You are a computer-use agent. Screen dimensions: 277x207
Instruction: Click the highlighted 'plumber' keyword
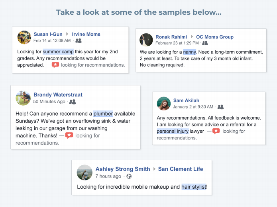click(103, 114)
